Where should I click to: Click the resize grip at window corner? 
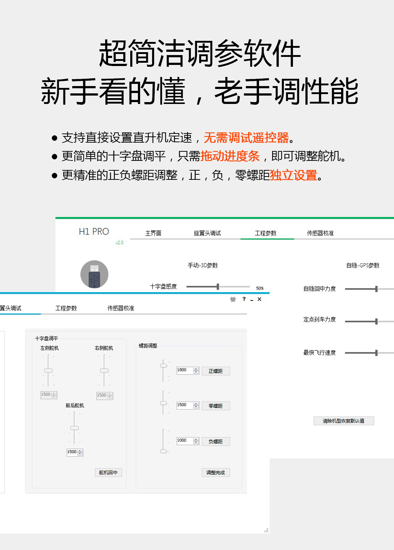(266, 530)
